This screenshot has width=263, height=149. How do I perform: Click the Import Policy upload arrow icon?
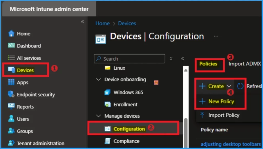click(x=202, y=115)
